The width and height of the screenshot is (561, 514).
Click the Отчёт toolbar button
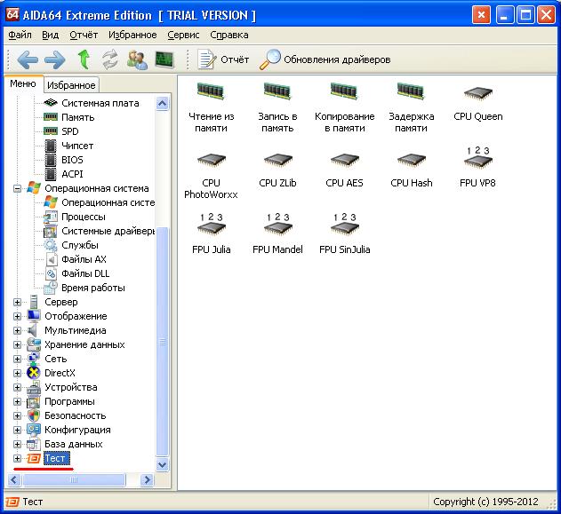[x=224, y=59]
